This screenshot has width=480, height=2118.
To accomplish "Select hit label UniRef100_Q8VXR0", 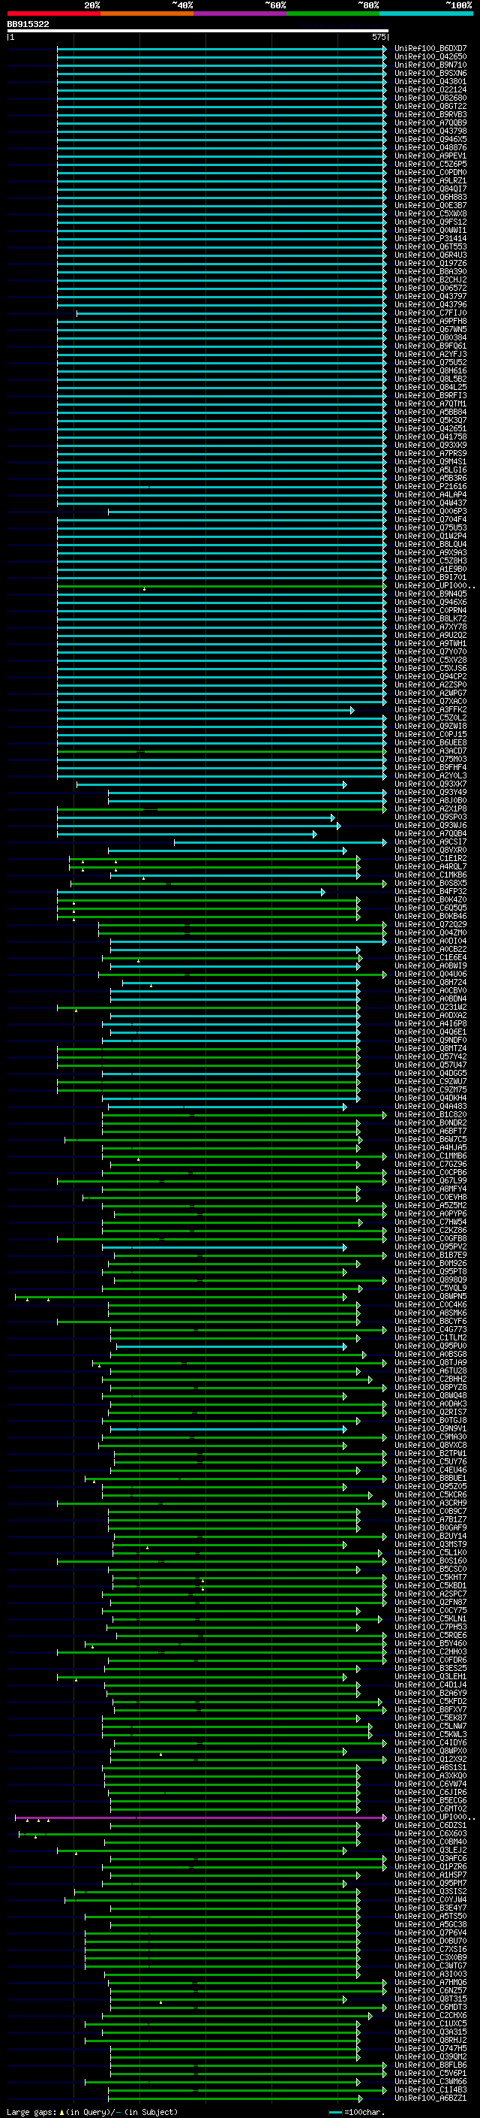I will [430, 851].
